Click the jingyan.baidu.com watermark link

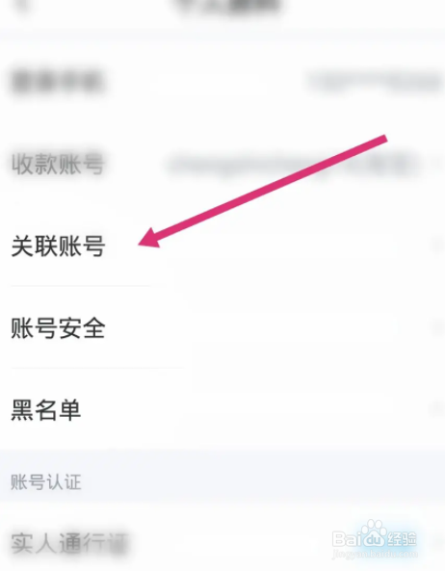pyautogui.click(x=375, y=555)
